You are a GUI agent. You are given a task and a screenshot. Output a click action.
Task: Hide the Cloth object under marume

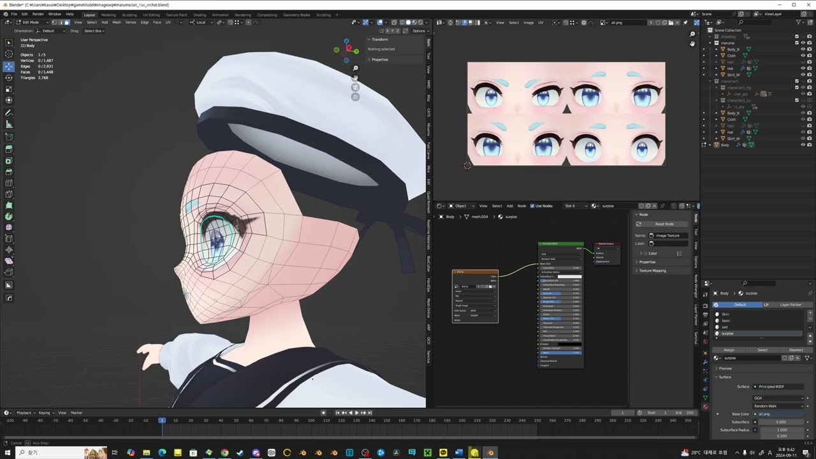click(x=803, y=55)
